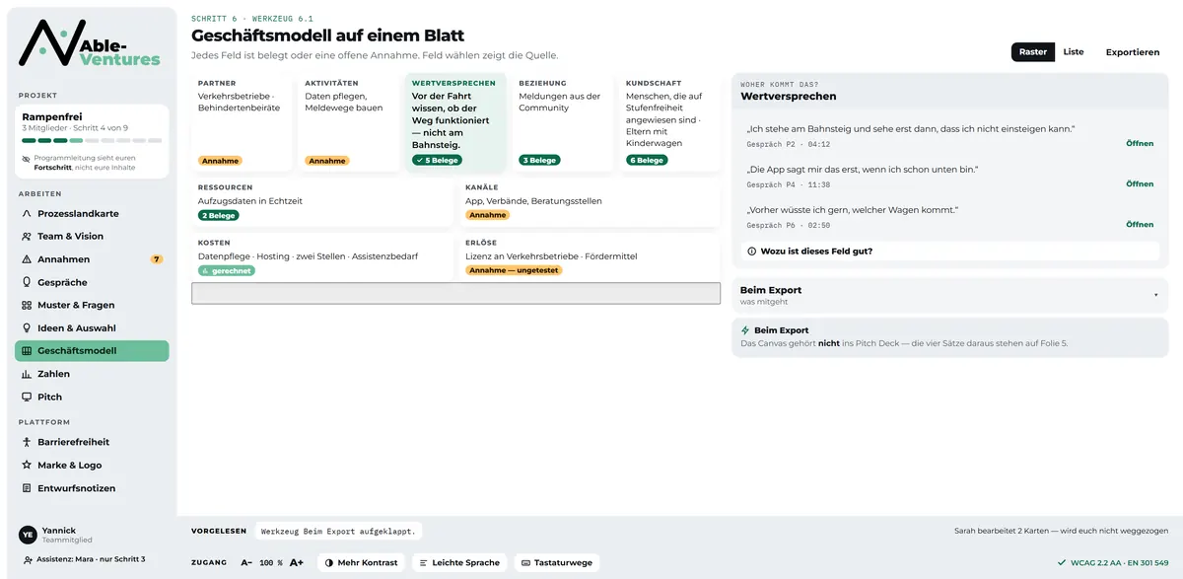The image size is (1183, 579).
Task: Click the 3 Belege badge
Action: point(539,160)
